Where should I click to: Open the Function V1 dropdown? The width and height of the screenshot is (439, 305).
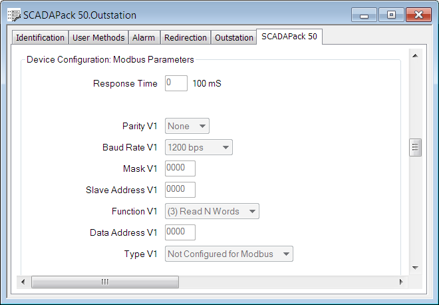coord(212,211)
